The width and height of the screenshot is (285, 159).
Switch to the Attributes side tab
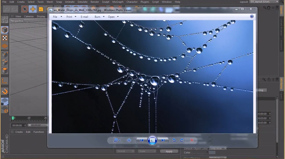(281, 83)
